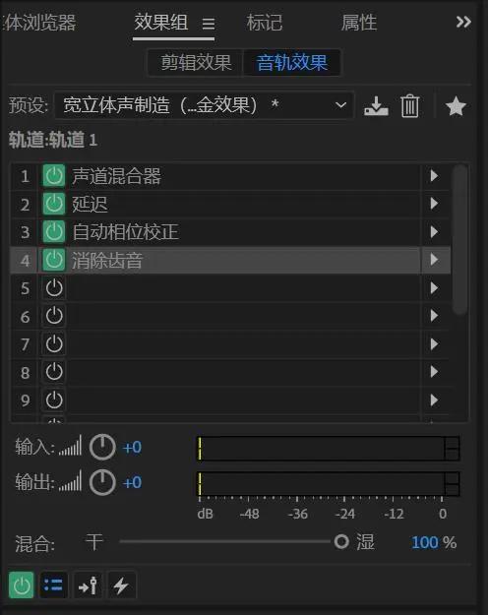Click the pre-fader/post-fader routing icon

tap(88, 586)
